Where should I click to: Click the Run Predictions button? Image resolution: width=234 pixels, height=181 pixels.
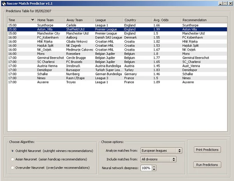pos(207,165)
